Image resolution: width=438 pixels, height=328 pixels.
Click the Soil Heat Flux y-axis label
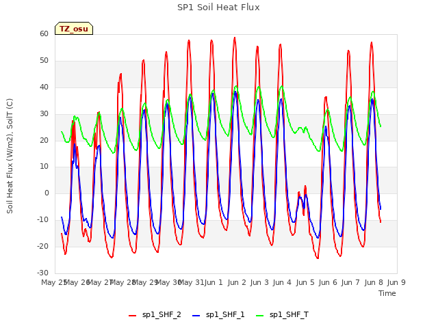tap(10, 156)
